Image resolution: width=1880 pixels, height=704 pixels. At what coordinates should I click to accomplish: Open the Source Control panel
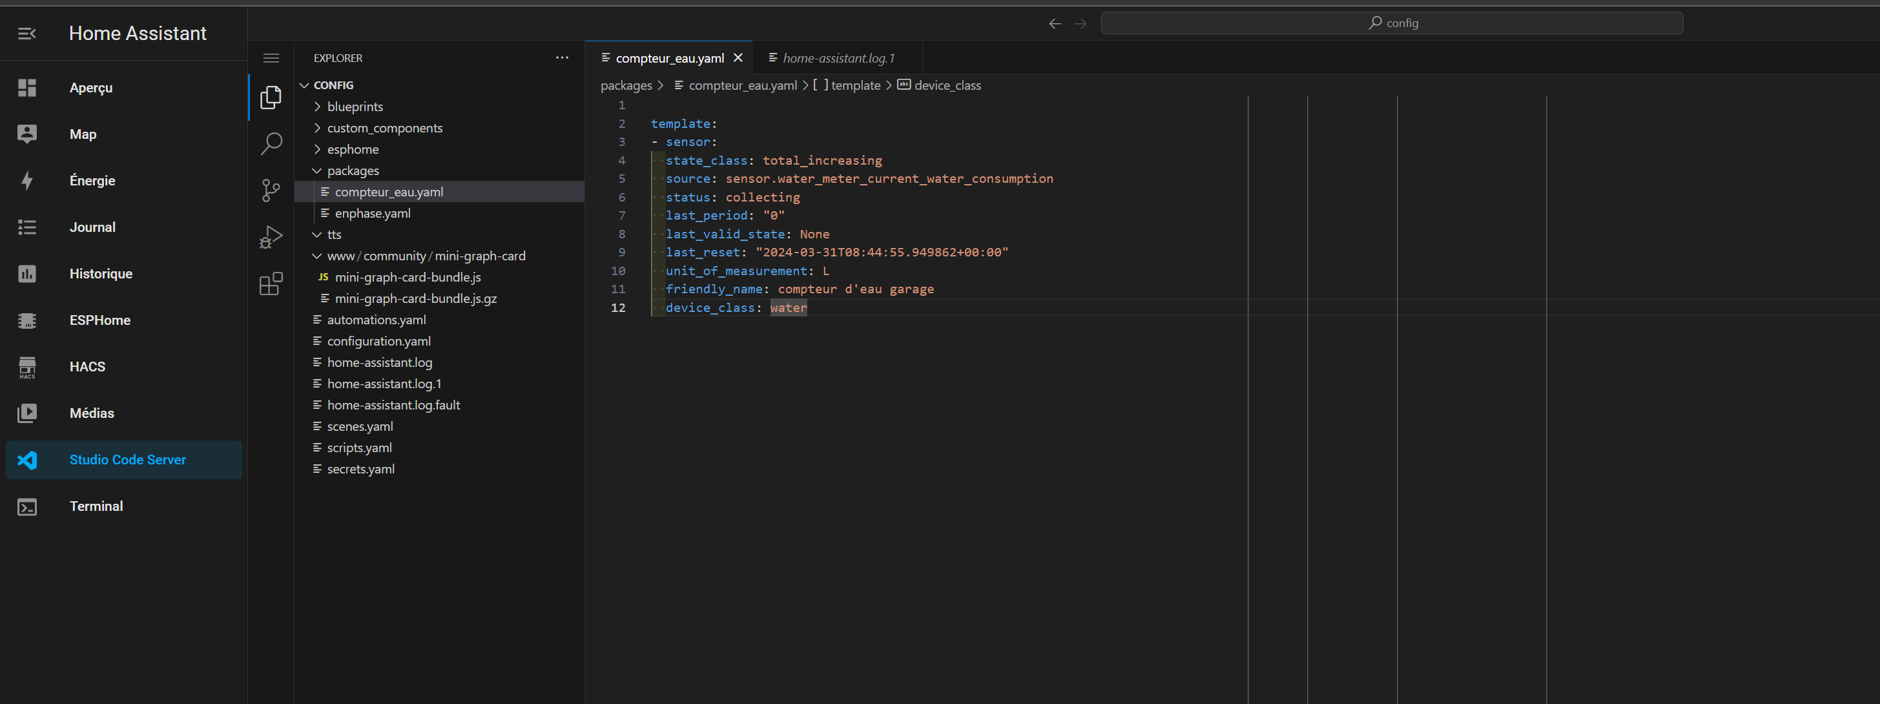[271, 191]
